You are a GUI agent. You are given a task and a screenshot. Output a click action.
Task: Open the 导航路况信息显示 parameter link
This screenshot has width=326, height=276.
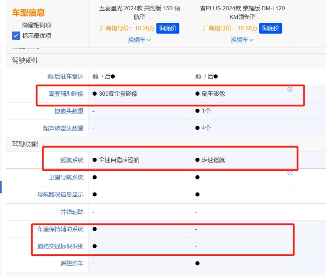tap(60, 194)
